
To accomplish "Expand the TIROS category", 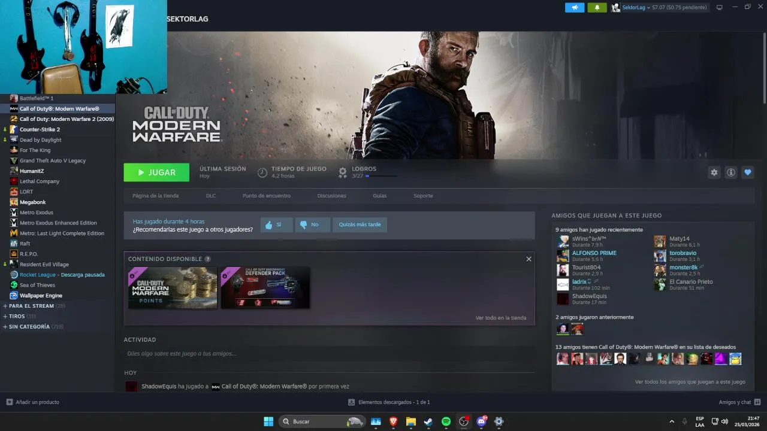I will pos(19,316).
